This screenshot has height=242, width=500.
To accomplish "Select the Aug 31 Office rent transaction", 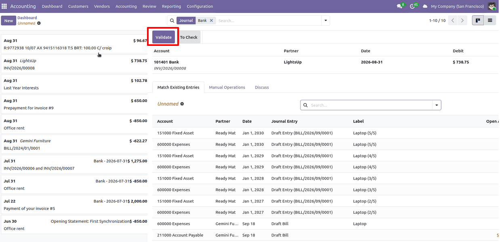I will 75,124.
